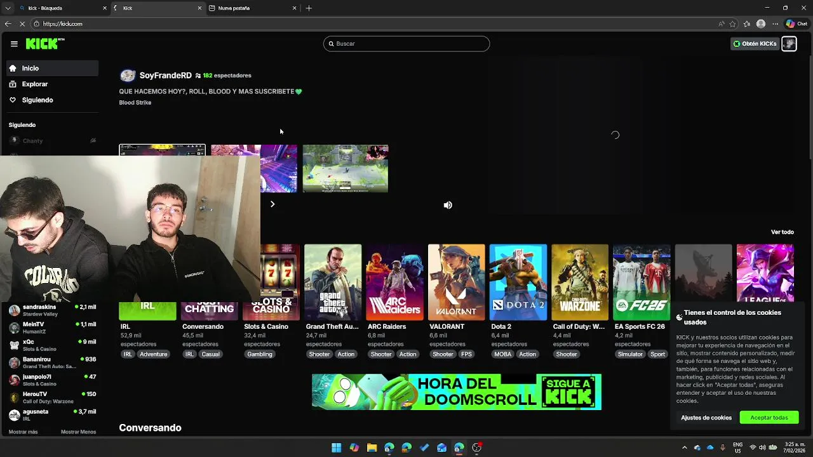Screen dimensions: 813x457
Task: Open juanpolo7l channel in sidebar
Action: [x=53, y=380]
